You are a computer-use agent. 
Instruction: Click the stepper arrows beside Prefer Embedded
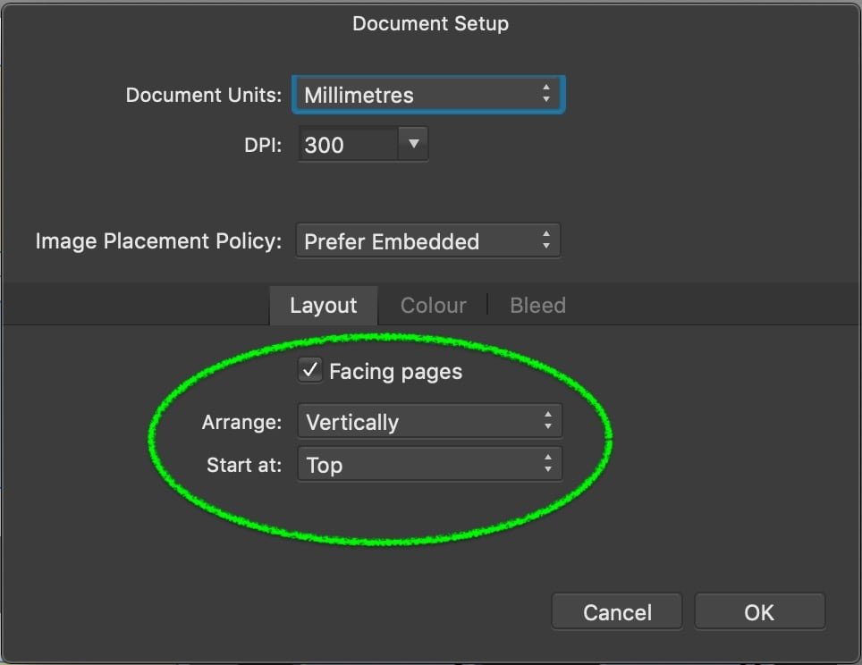click(x=546, y=240)
